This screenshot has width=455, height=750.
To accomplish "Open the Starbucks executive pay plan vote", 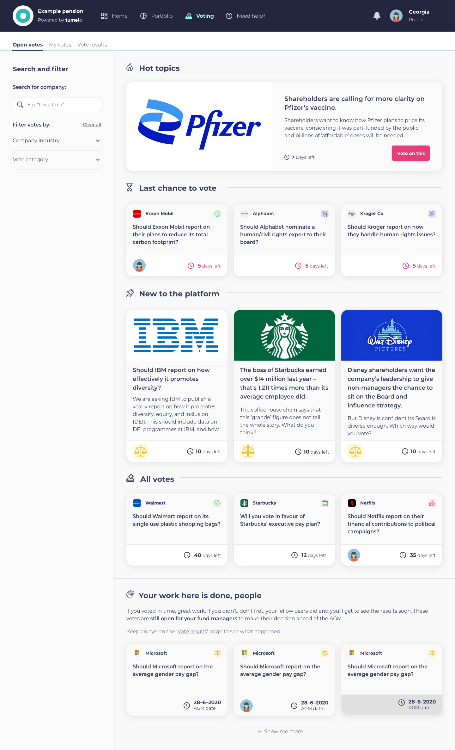I will click(284, 530).
